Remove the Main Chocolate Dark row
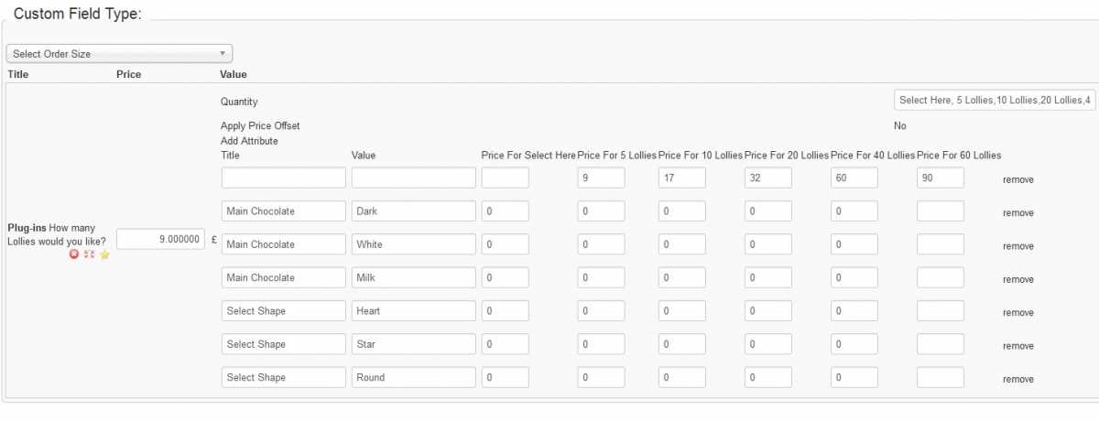The image size is (1099, 421). pyautogui.click(x=1017, y=212)
